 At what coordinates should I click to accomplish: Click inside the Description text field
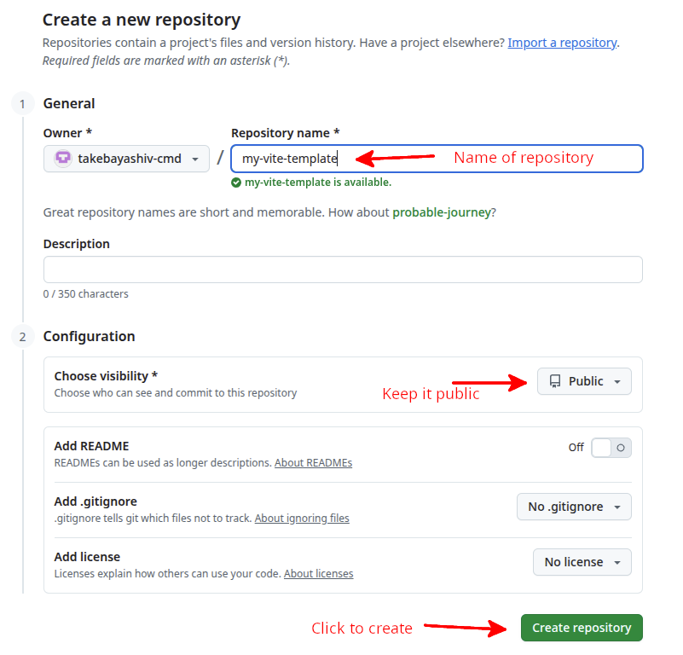pos(341,270)
